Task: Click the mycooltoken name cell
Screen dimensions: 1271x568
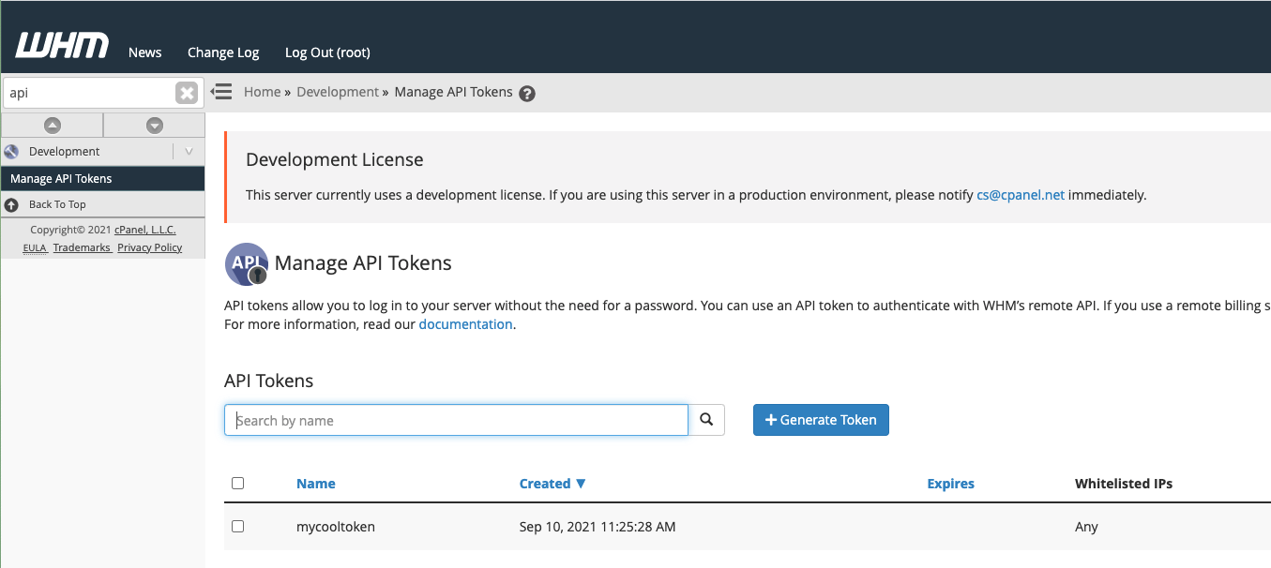Action: pyautogui.click(x=336, y=527)
